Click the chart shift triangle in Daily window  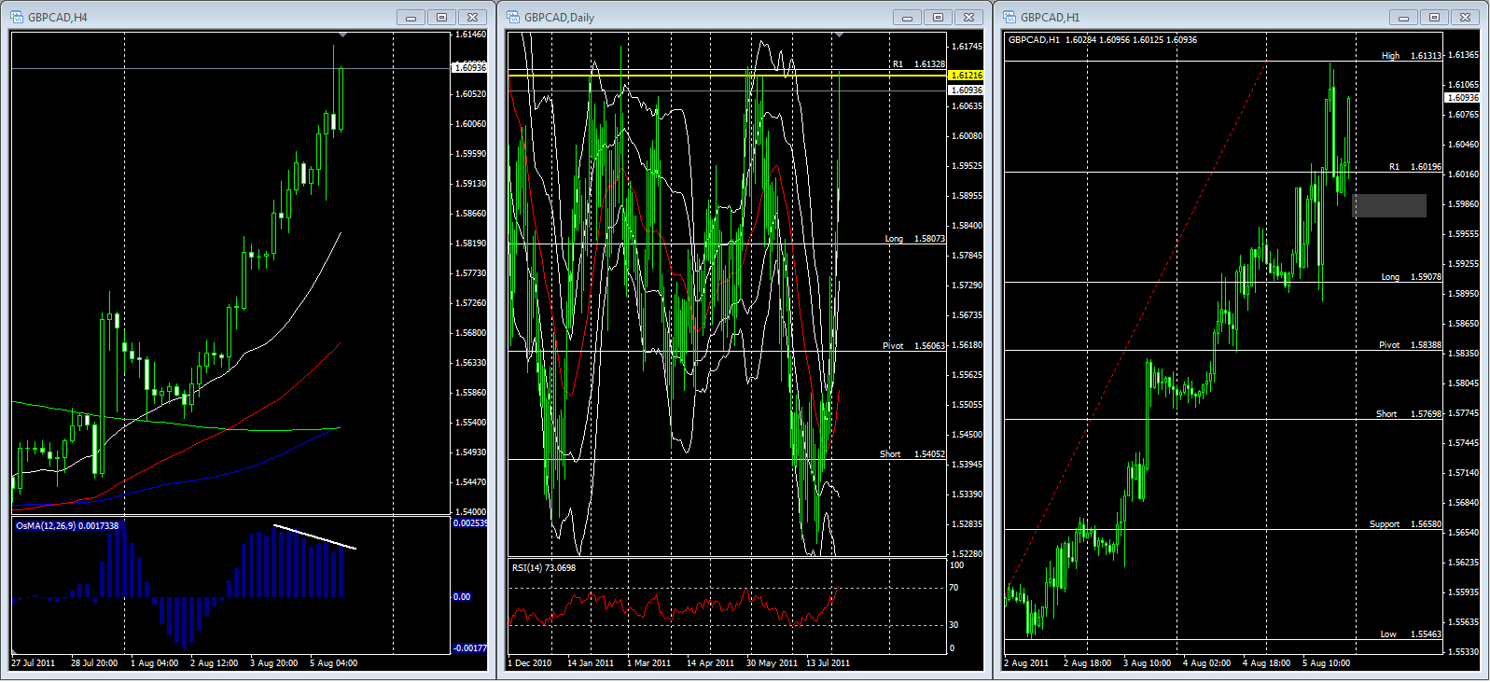pyautogui.click(x=839, y=35)
